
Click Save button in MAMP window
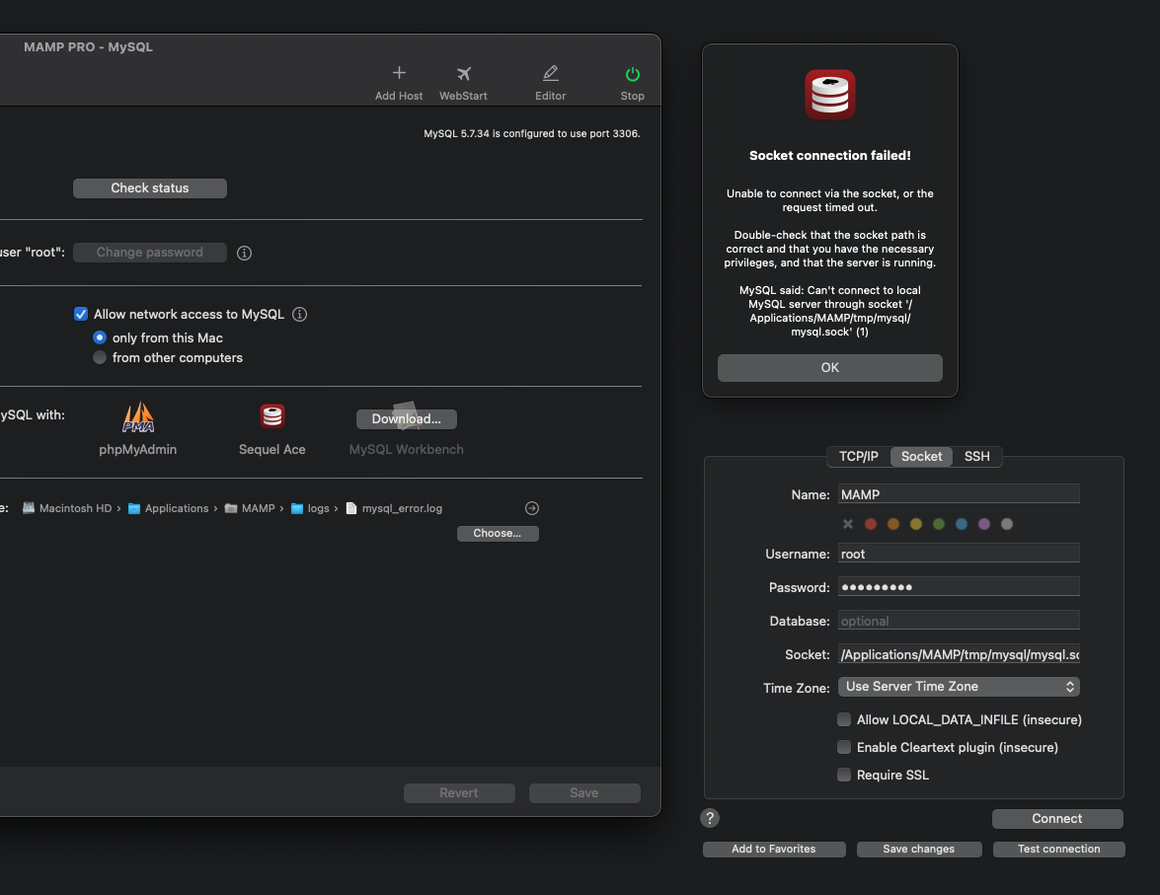(x=584, y=793)
